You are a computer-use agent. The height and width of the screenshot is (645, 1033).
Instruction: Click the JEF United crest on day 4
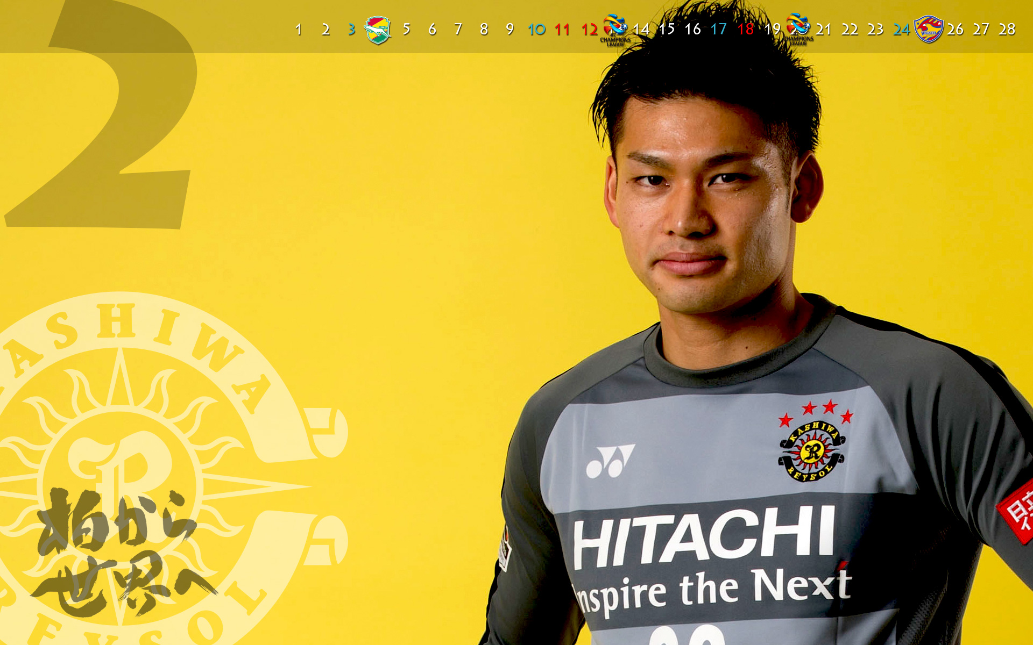coord(378,30)
